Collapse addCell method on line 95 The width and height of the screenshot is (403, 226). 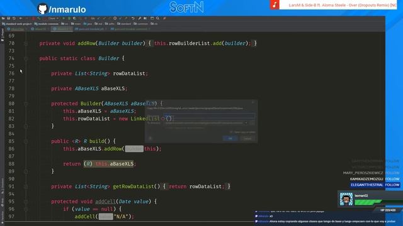26,202
